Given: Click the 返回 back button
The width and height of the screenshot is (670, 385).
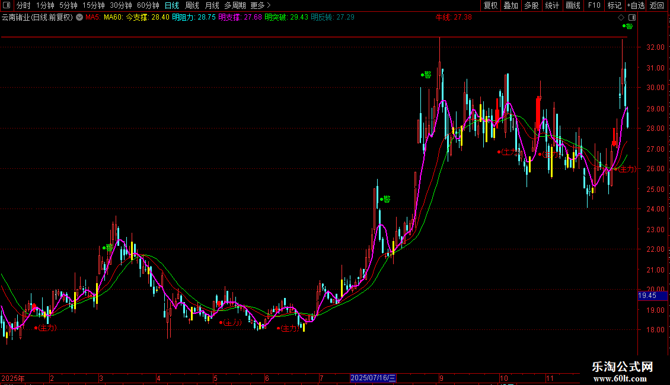Looking at the screenshot, I should coord(657,5).
